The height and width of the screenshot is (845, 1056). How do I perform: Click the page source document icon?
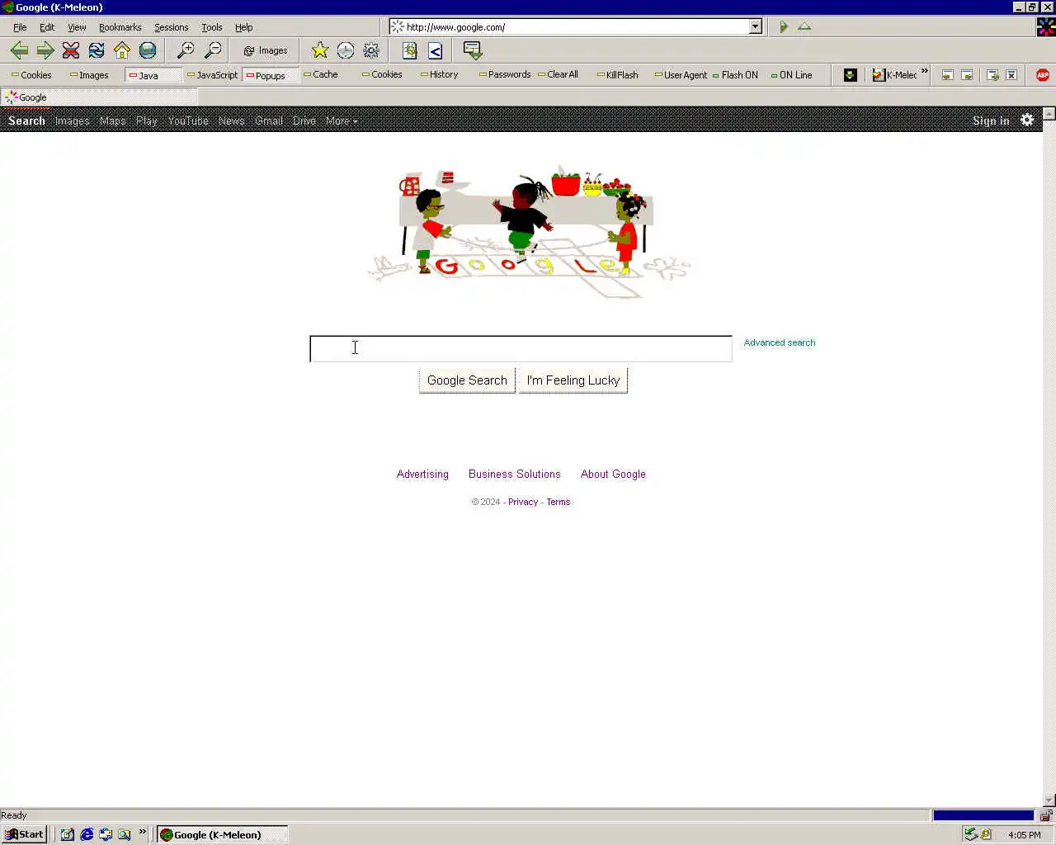[410, 50]
